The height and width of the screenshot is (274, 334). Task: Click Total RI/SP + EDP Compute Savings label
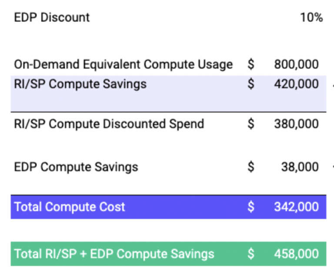(x=114, y=254)
